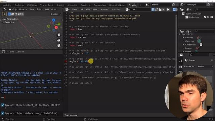Open the Render Engine Eevee dropdown
Image resolution: width=215 pixels, height=121 pixels.
205,67
